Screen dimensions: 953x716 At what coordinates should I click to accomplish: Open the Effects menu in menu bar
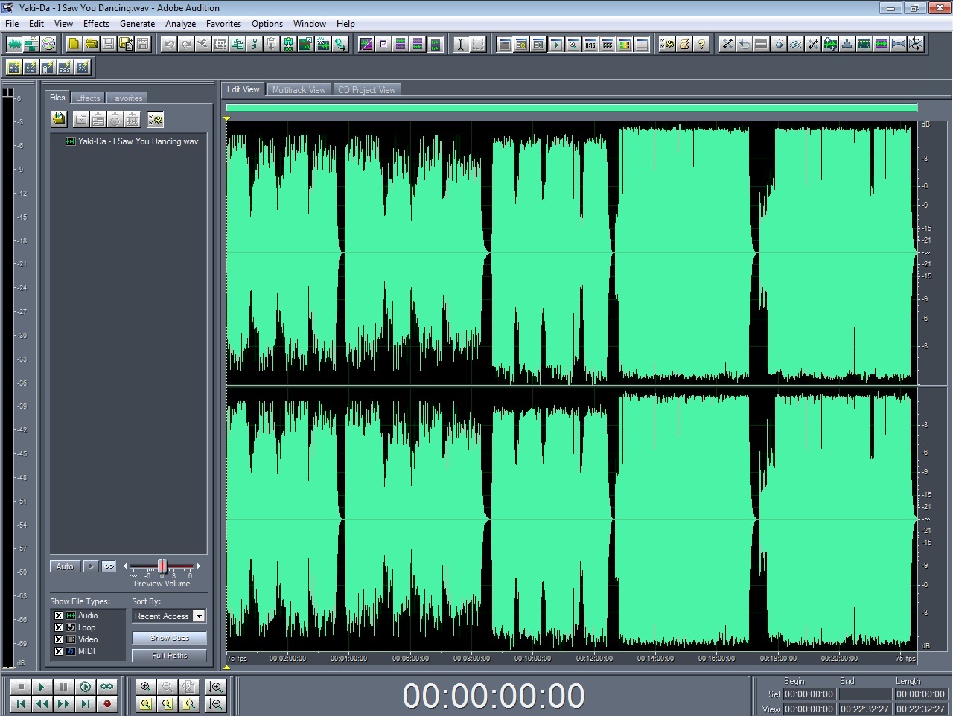(x=96, y=24)
